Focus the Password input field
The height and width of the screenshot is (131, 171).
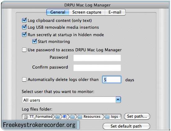coord(97,58)
